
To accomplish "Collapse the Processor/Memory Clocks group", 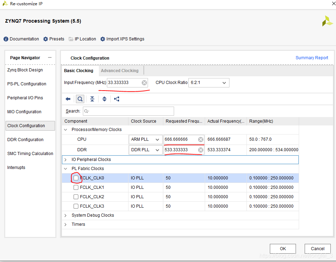I will 65,130.
